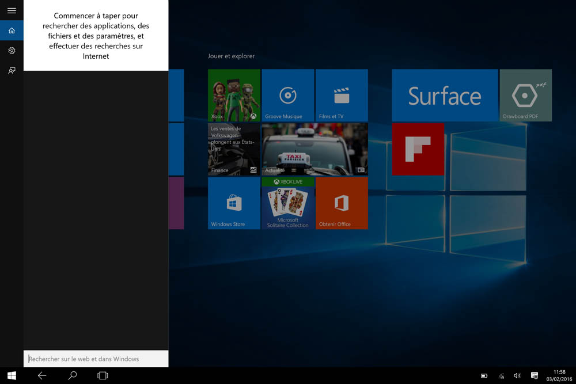Launch the Xbox tile
576x384 pixels.
(x=234, y=96)
